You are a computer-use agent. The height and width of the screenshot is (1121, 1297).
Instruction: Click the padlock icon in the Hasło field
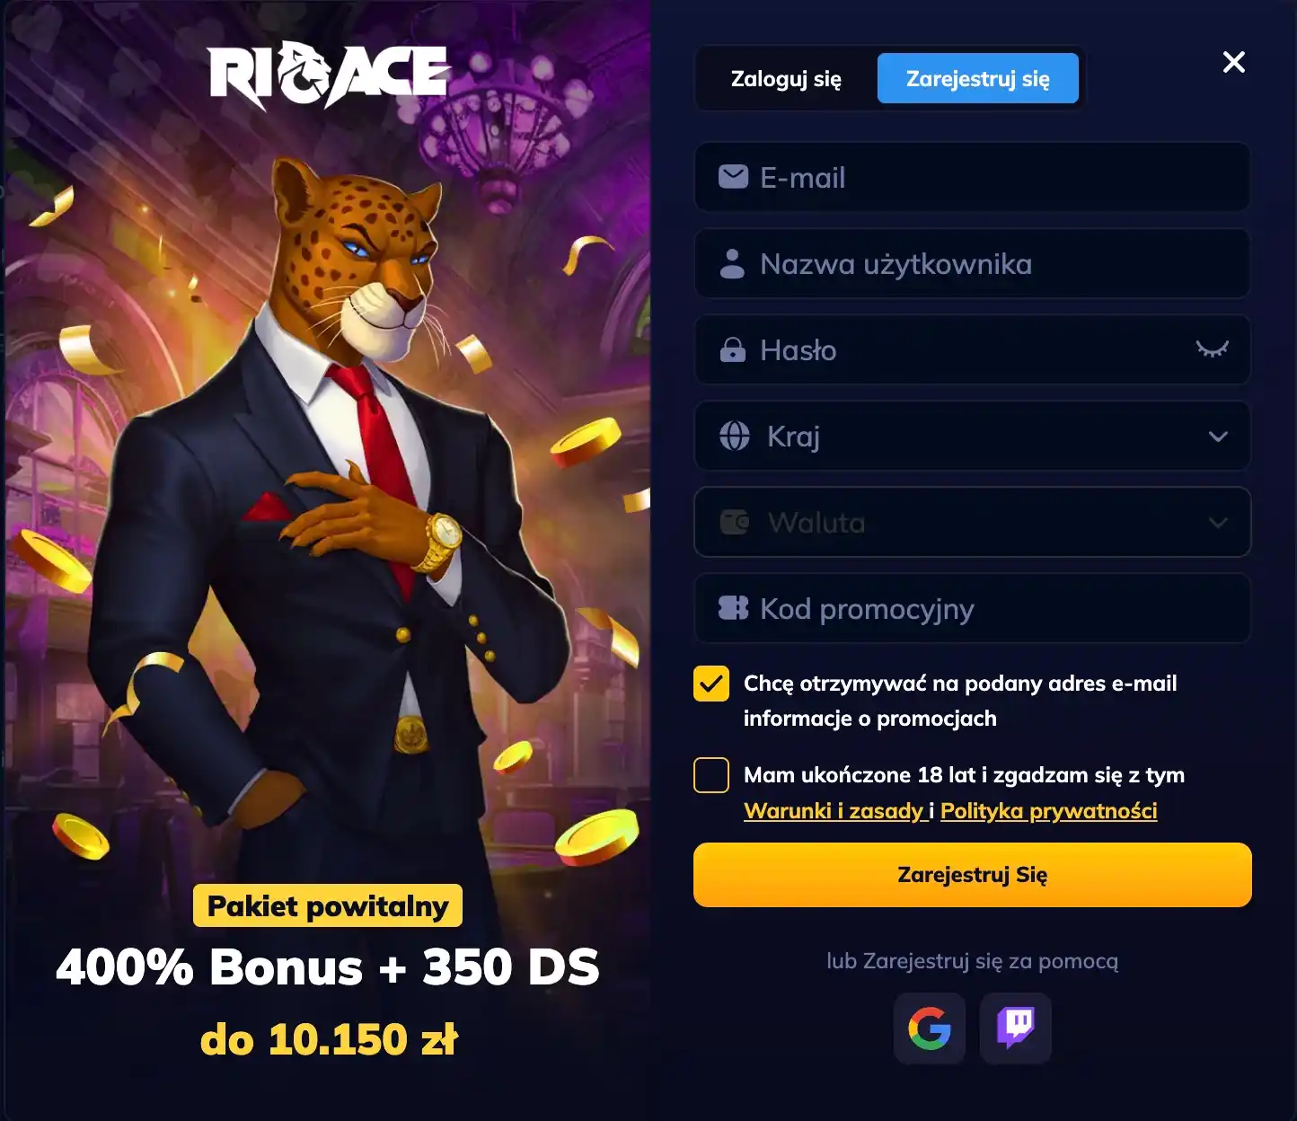[x=733, y=349]
